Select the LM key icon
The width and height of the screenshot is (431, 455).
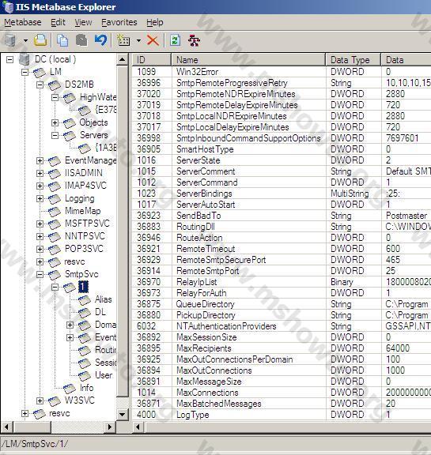click(x=40, y=72)
